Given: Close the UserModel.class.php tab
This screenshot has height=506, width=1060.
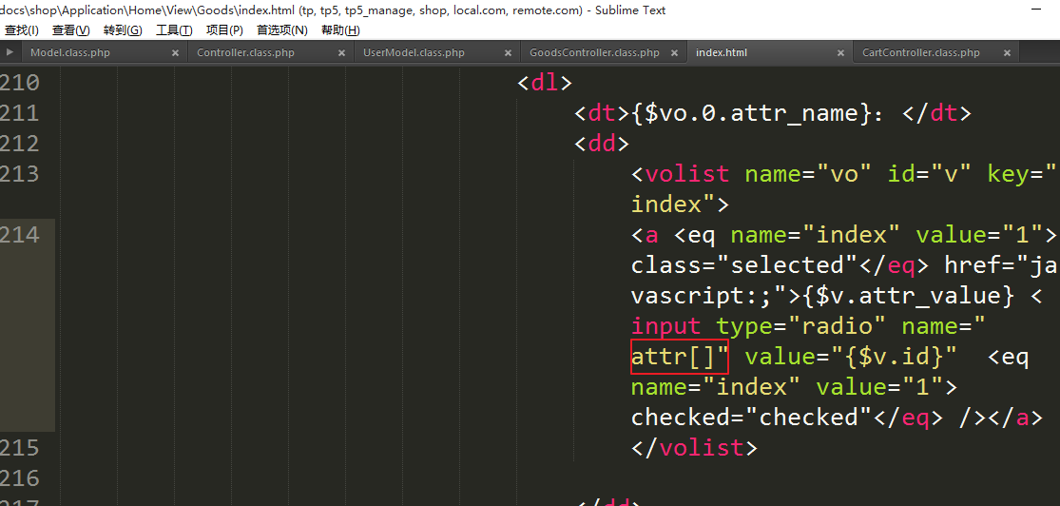Looking at the screenshot, I should [x=508, y=53].
